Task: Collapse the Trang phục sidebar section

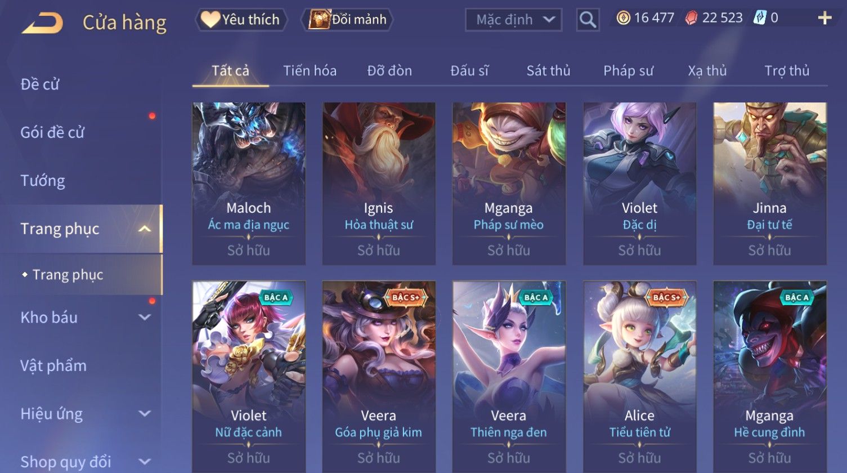Action: (145, 229)
